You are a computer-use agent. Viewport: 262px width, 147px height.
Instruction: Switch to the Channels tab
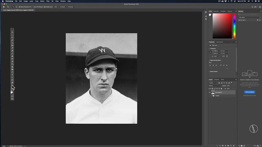click(217, 80)
